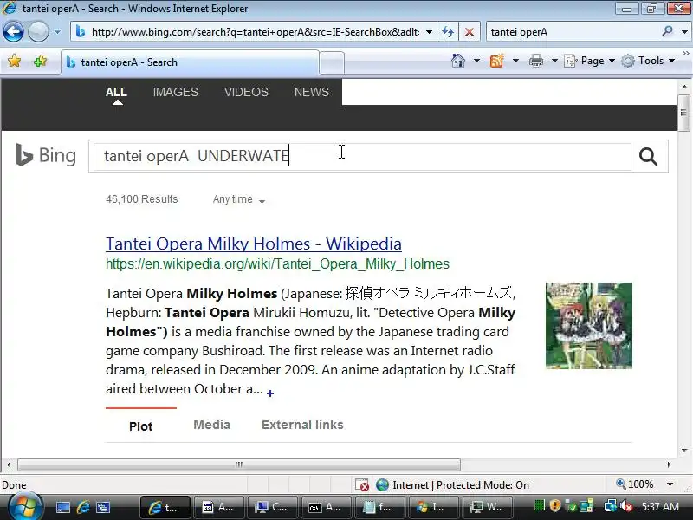Open 'Tantei Opera Milky Holmes - Wikipedia' link
Image resolution: width=693 pixels, height=520 pixels.
pos(254,244)
